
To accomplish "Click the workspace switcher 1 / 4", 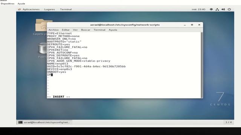I will coord(229,122).
